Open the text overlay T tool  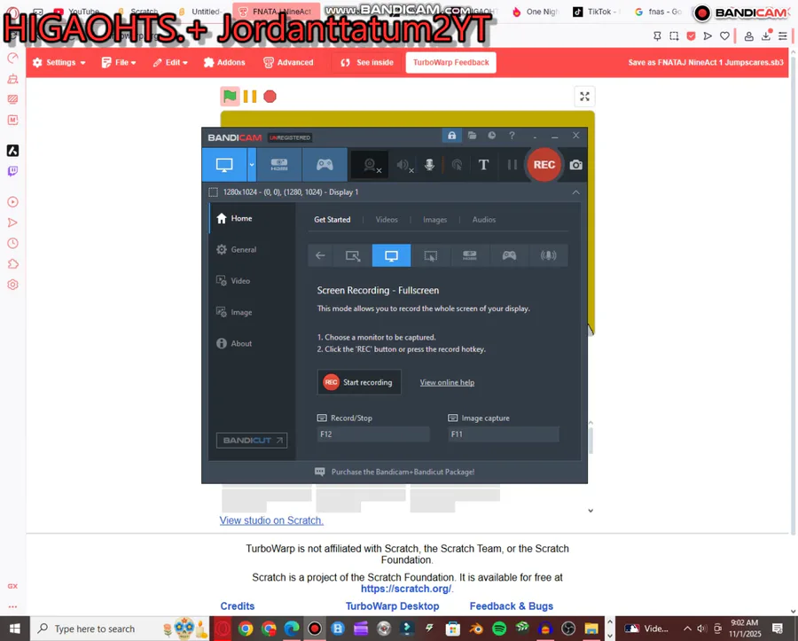(483, 165)
